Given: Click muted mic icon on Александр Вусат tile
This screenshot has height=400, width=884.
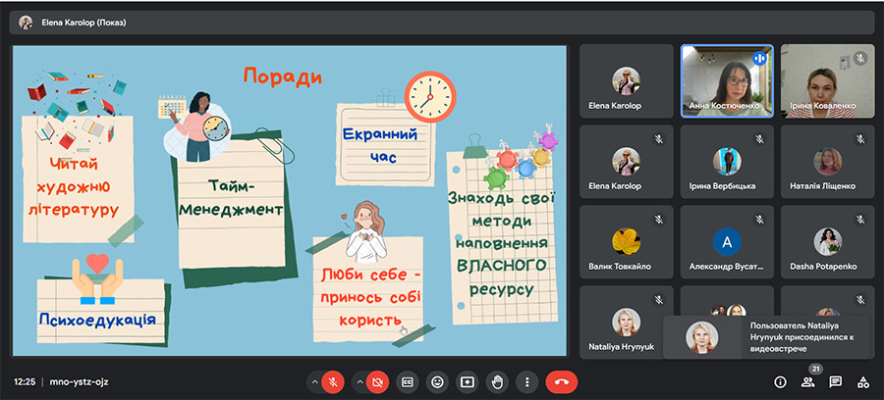Looking at the screenshot, I should (759, 219).
